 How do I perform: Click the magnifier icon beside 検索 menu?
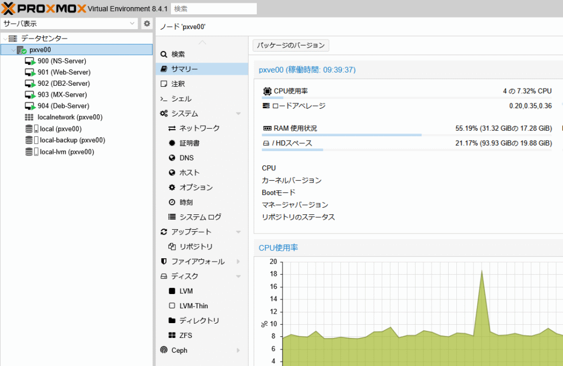pos(164,54)
